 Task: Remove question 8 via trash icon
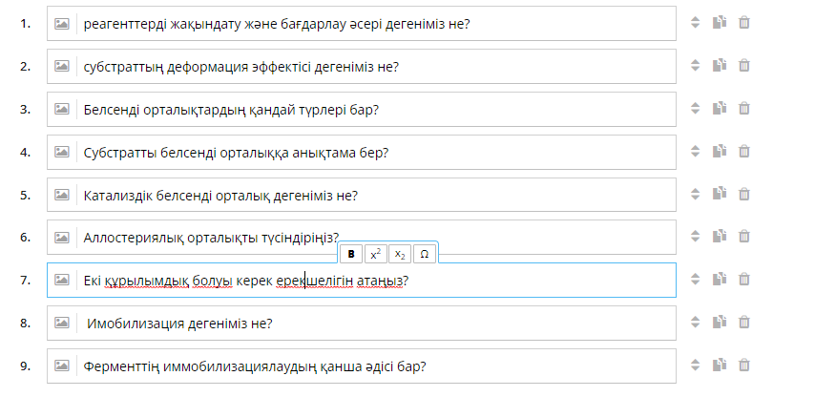pyautogui.click(x=744, y=323)
